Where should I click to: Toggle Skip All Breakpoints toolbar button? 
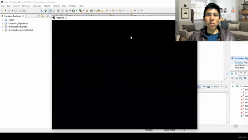pos(41,11)
